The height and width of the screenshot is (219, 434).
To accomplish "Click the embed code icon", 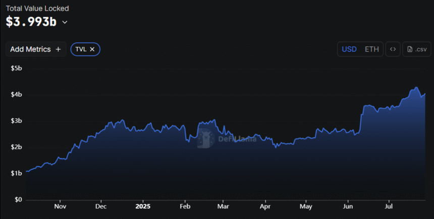I will pyautogui.click(x=393, y=49).
